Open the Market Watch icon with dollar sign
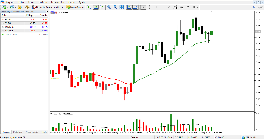 (20, 7)
